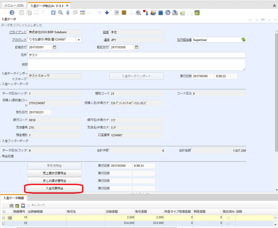The image size is (278, 228).
Task: Click the 入金伝票照合 button
Action: [x=54, y=188]
